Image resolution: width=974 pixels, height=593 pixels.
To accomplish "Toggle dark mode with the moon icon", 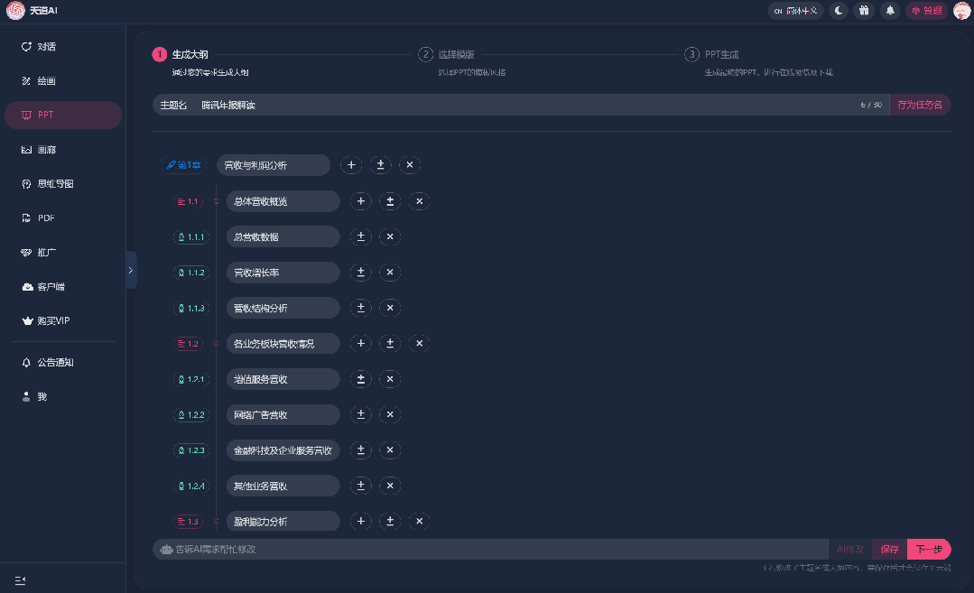I will pos(839,11).
